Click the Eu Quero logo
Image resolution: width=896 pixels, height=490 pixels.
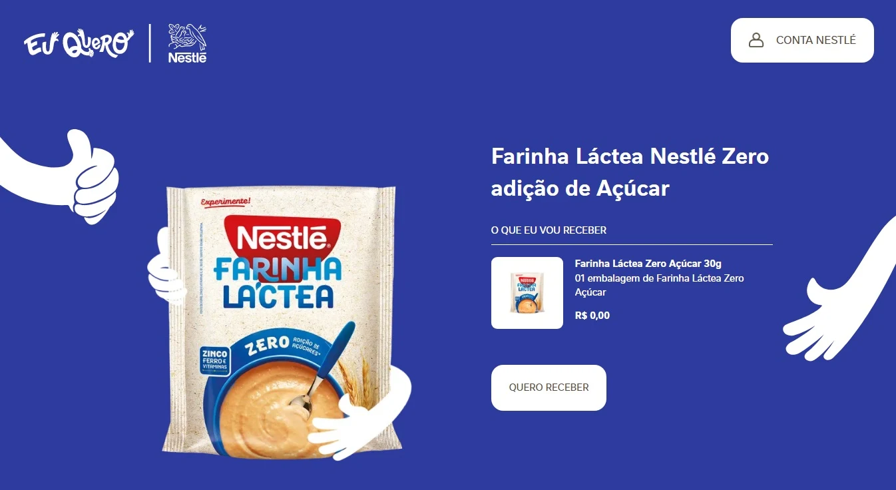pyautogui.click(x=79, y=43)
